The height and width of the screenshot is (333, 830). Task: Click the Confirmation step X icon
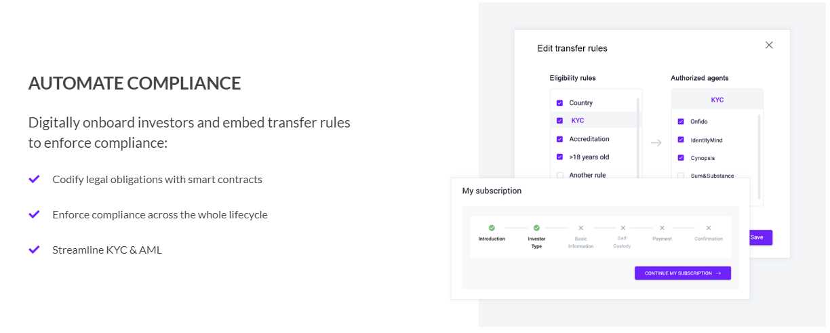(709, 228)
